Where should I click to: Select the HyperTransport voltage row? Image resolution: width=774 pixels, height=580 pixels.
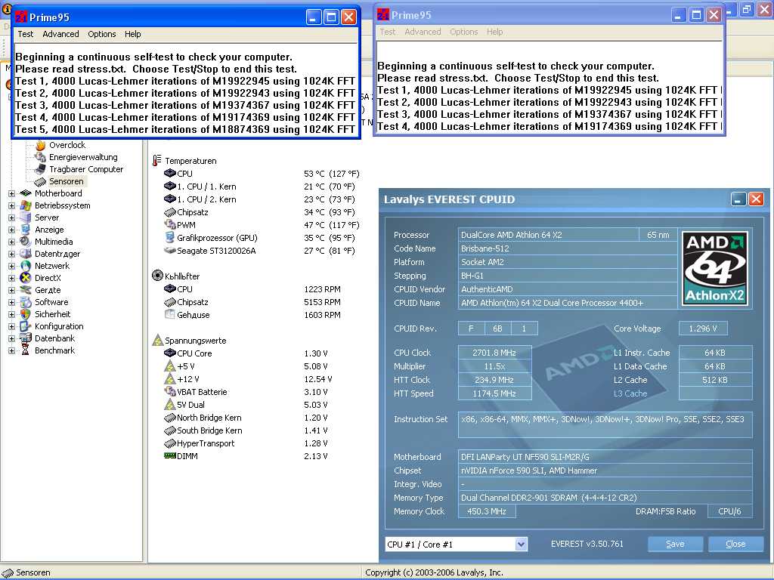[x=246, y=443]
